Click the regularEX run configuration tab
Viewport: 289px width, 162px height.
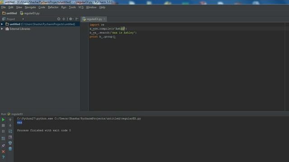pos(15,114)
